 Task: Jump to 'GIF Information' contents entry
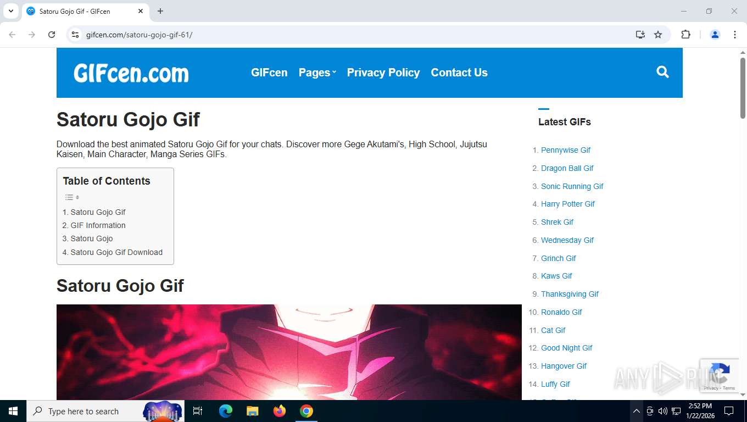click(94, 225)
